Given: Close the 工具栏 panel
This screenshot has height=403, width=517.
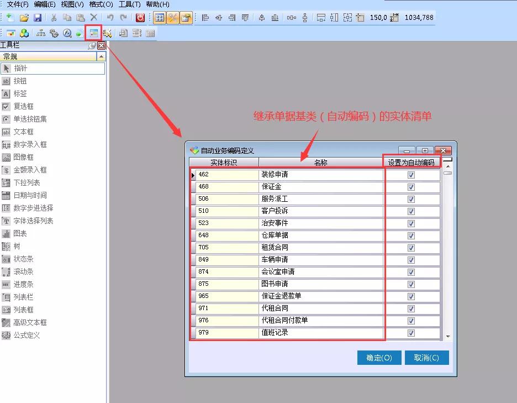Looking at the screenshot, I should 102,45.
